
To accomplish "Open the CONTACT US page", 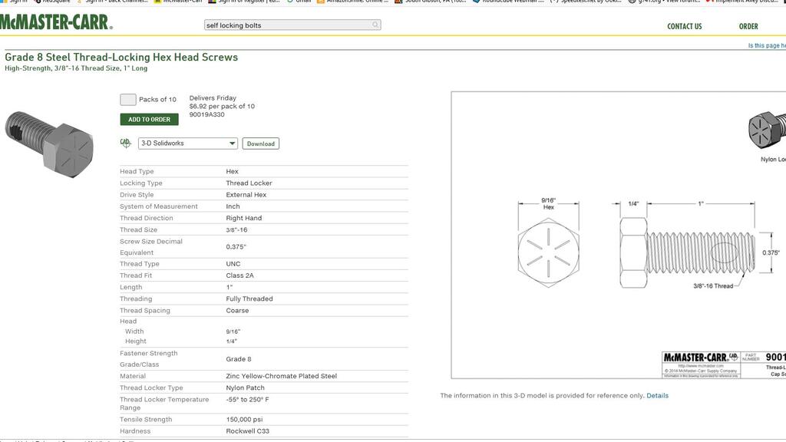I will [684, 27].
